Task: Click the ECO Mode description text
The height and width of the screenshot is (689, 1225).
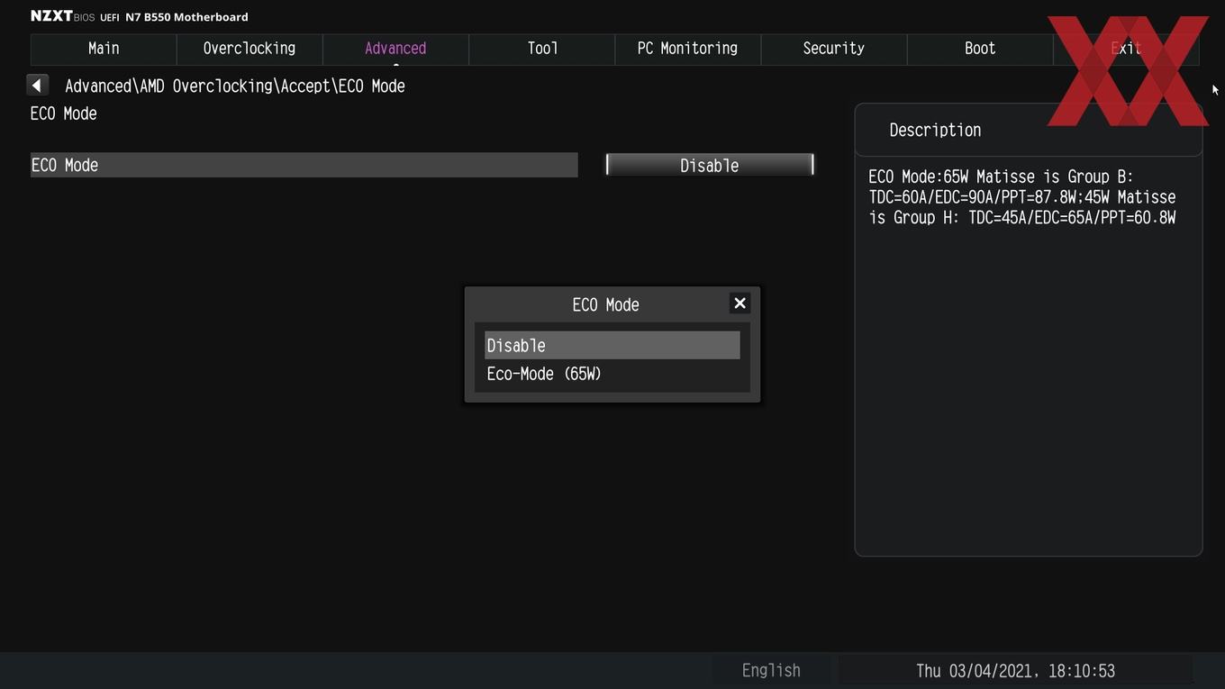Action: (x=1022, y=197)
